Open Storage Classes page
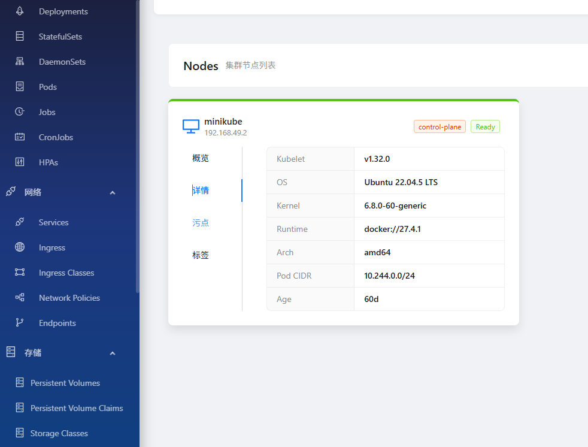This screenshot has width=588, height=447. tap(59, 433)
